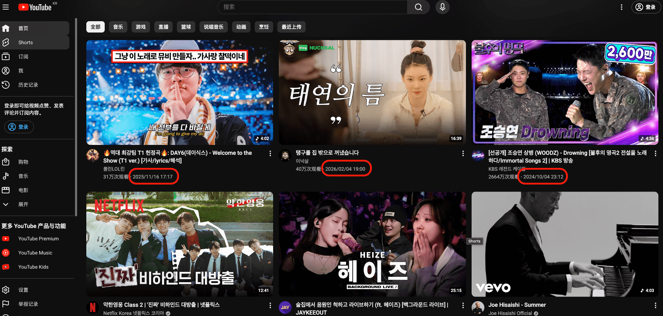Open the top-right settings kebab menu
This screenshot has height=316, width=663.
(x=621, y=7)
